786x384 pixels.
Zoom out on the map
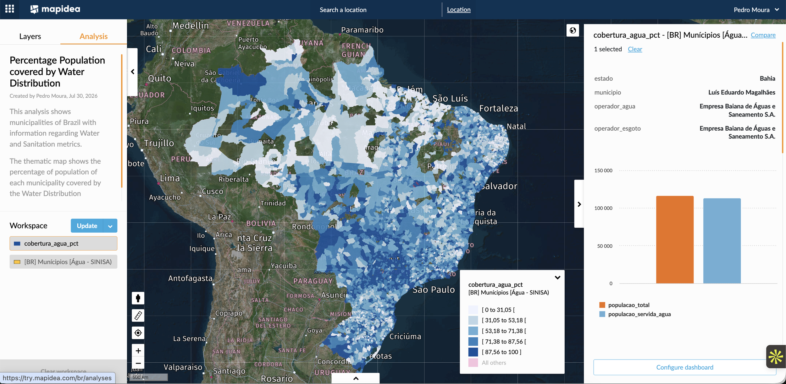[x=138, y=363]
